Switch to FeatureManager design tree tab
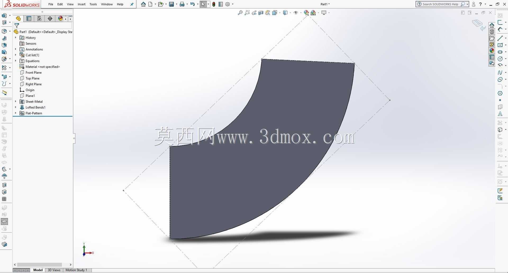 click(x=18, y=18)
